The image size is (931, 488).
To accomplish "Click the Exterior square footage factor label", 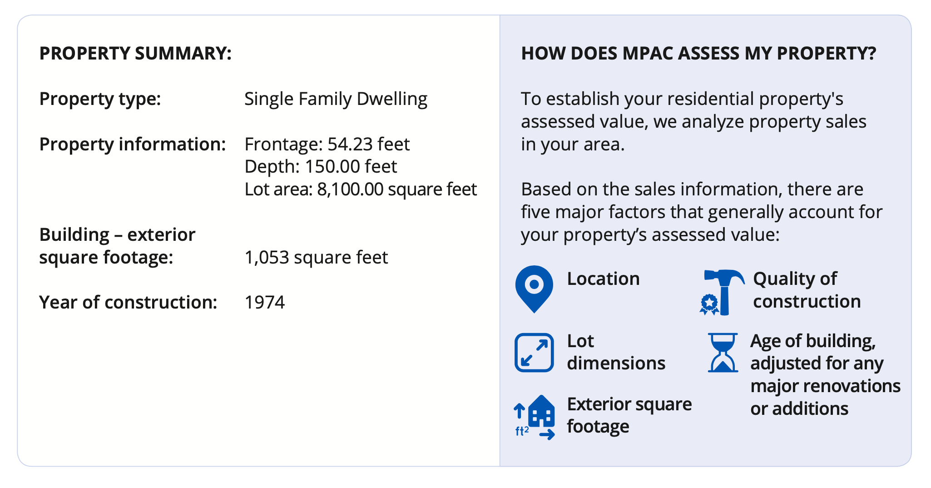I will tap(629, 415).
